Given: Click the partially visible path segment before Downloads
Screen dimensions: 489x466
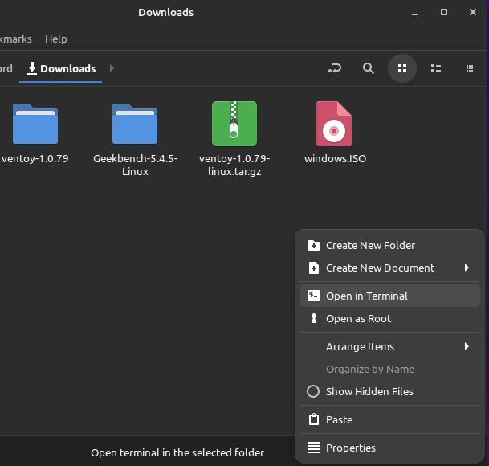Looking at the screenshot, I should pyautogui.click(x=6, y=68).
